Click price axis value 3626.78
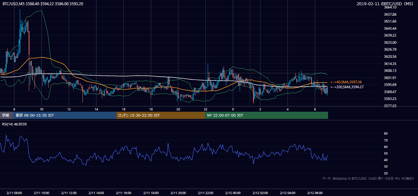Image resolution: width=418 pixels, height=196 pixels. [390, 49]
